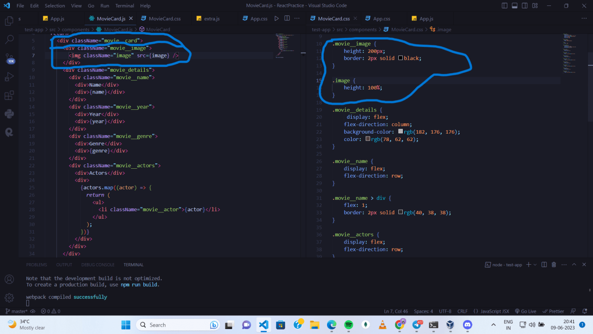Viewport: 593px width, 334px height.
Task: Open the Explorer view in activity bar
Action: (x=9, y=21)
